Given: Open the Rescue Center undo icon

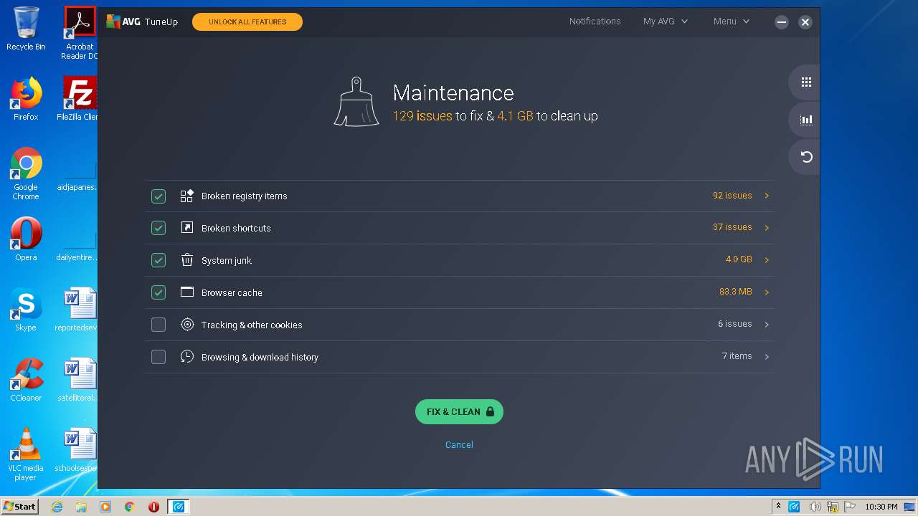Looking at the screenshot, I should coord(806,157).
